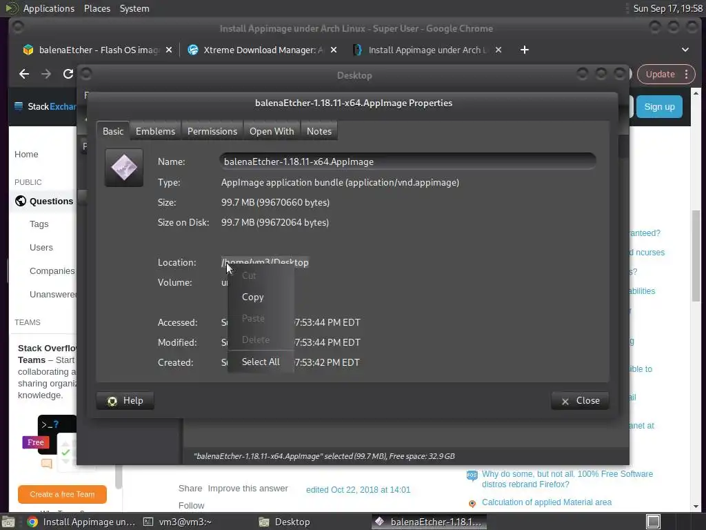Open a new Chrome tab with plus
The height and width of the screenshot is (530, 706).
point(525,50)
